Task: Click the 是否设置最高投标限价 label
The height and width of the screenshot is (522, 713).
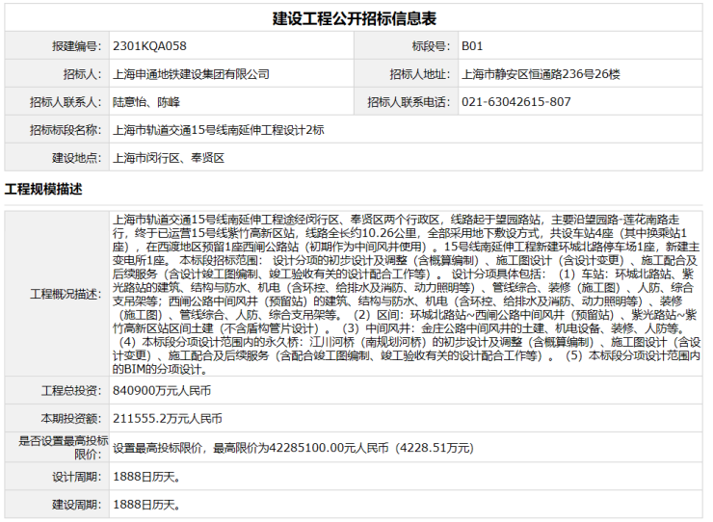Action: (60, 447)
